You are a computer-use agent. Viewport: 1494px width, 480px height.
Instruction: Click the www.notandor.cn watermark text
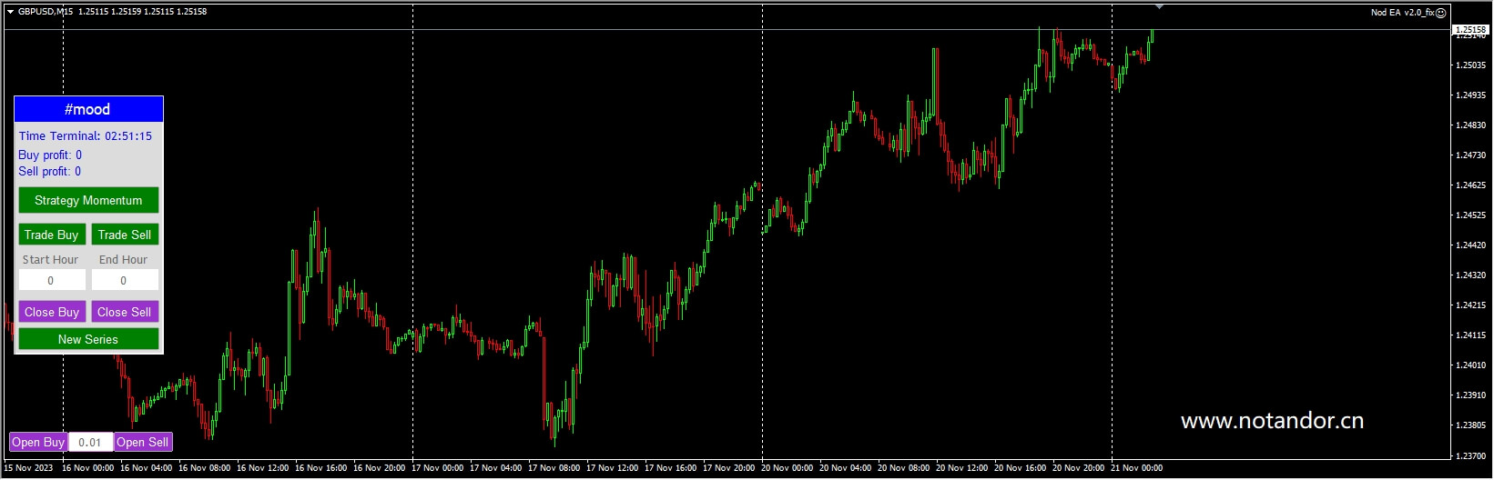pos(1272,421)
